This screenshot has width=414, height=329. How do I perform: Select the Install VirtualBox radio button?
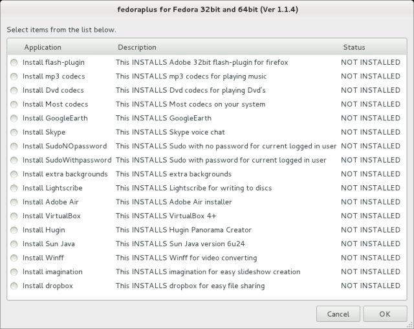14,216
